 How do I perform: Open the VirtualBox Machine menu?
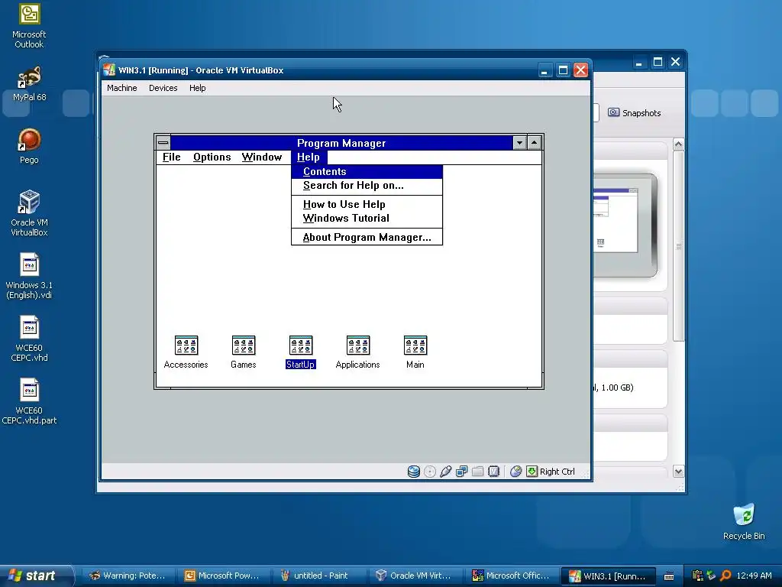121,88
